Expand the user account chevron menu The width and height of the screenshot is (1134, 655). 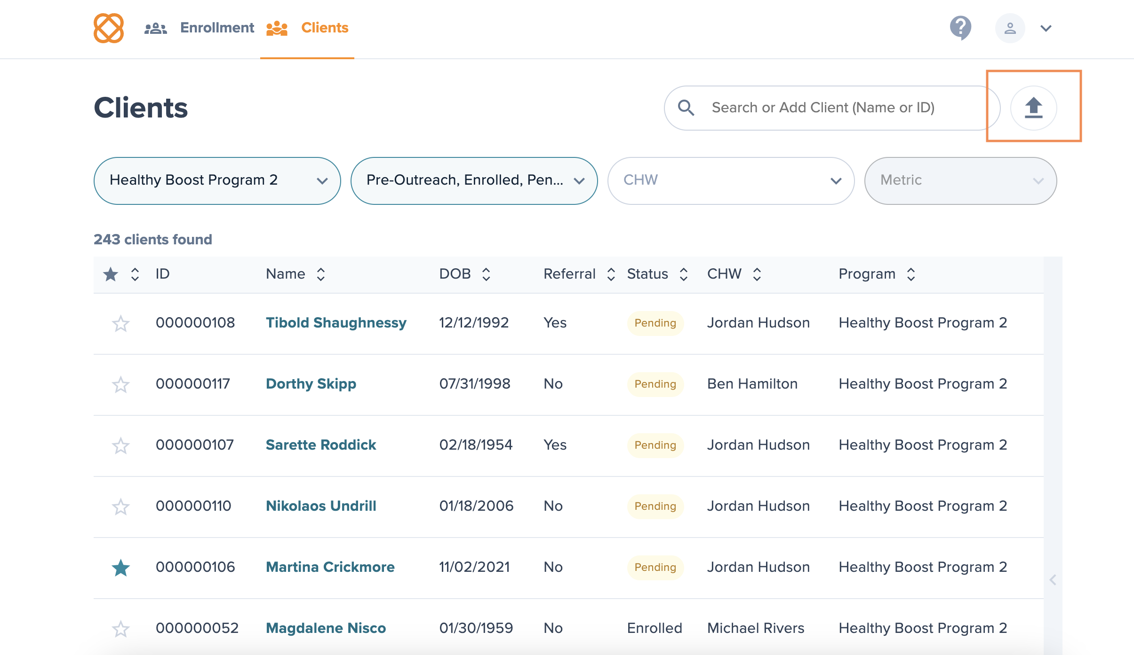pos(1046,28)
